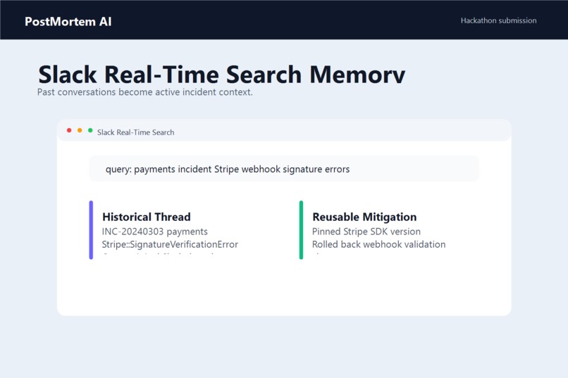The image size is (568, 378).
Task: Open the Reusable Mitigation card heading
Action: 364,217
